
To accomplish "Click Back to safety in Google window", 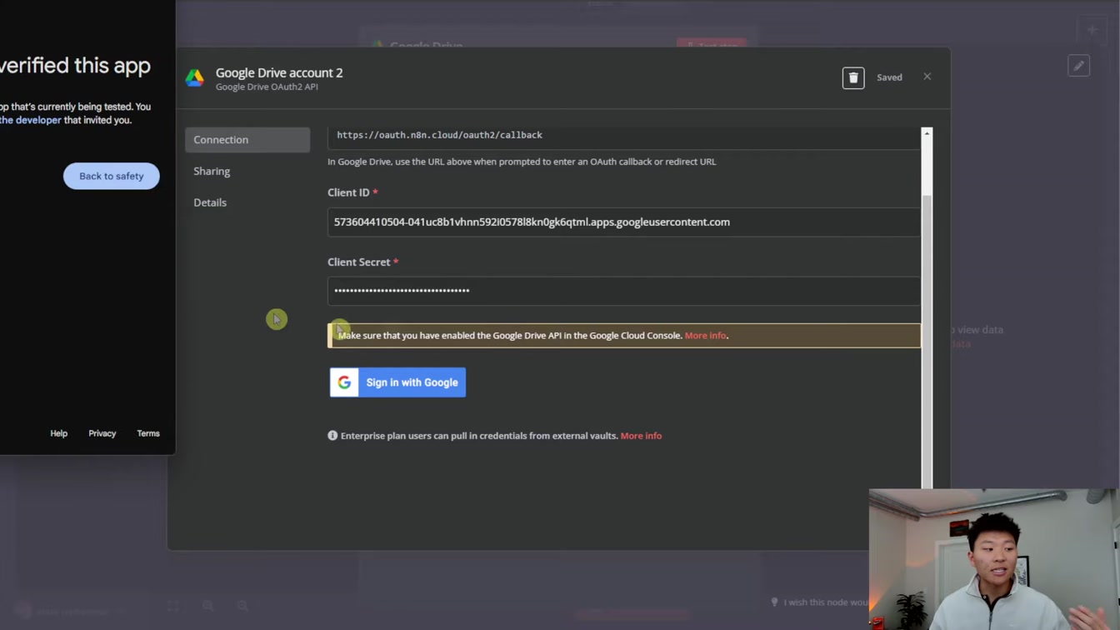I will point(112,176).
